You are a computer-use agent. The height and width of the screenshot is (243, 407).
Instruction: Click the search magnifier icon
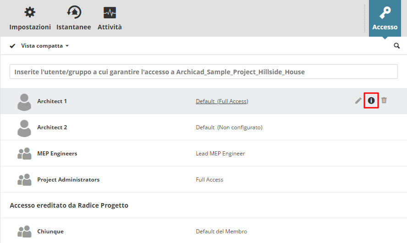pyautogui.click(x=397, y=46)
